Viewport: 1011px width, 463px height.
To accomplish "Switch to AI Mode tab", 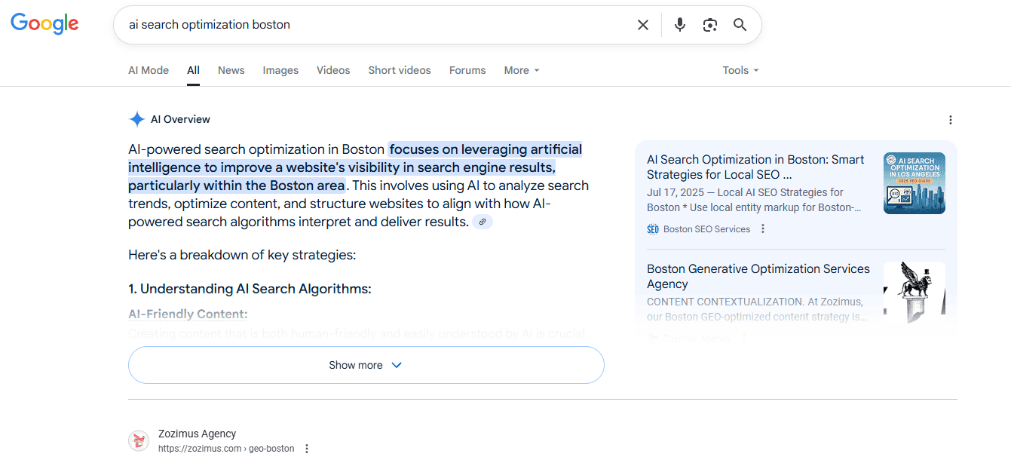I will 149,70.
